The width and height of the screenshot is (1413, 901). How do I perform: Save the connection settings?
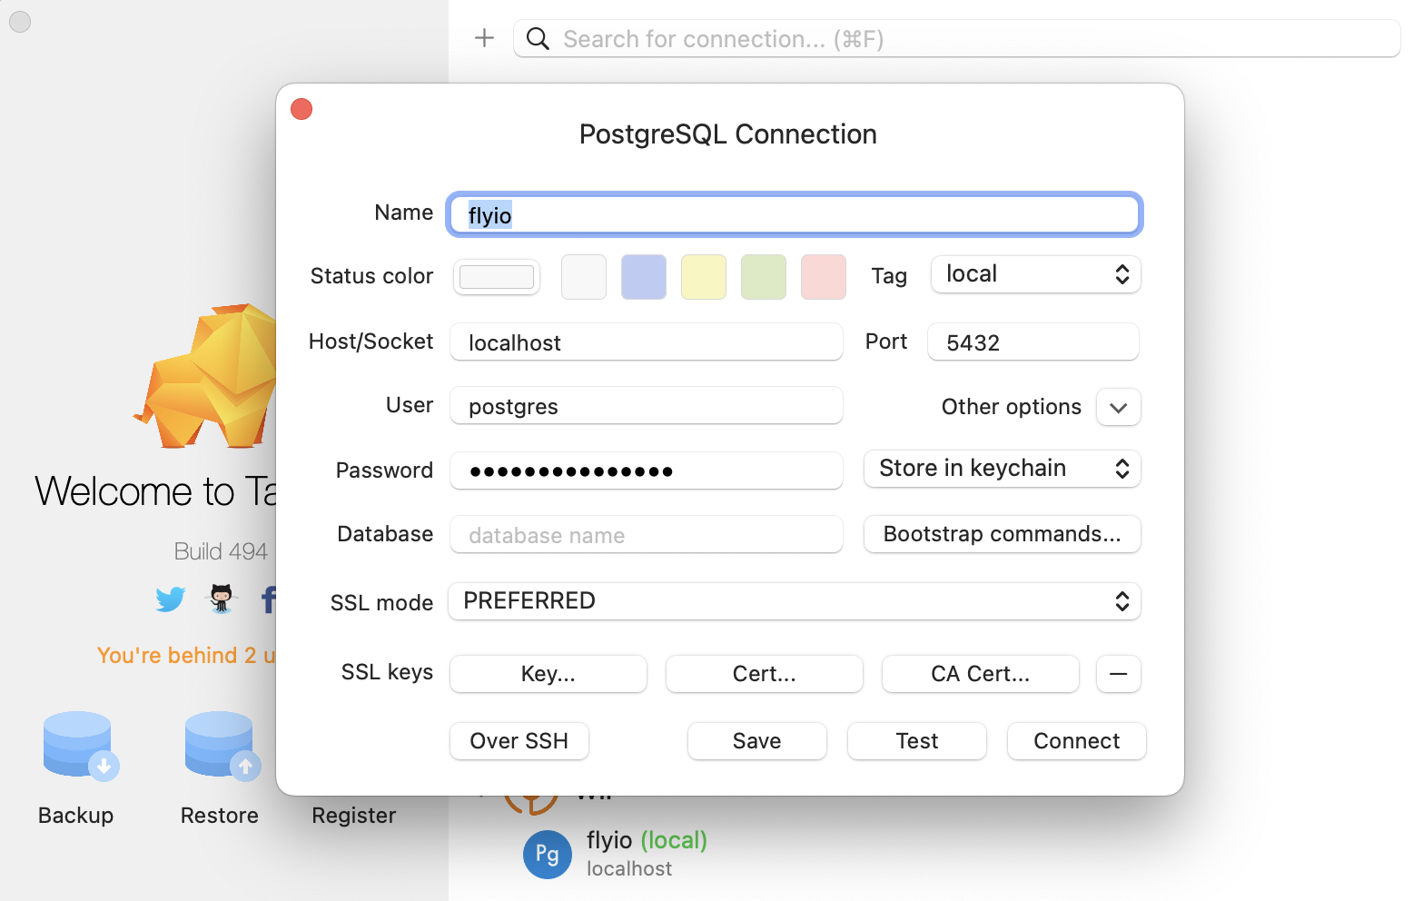[757, 741]
